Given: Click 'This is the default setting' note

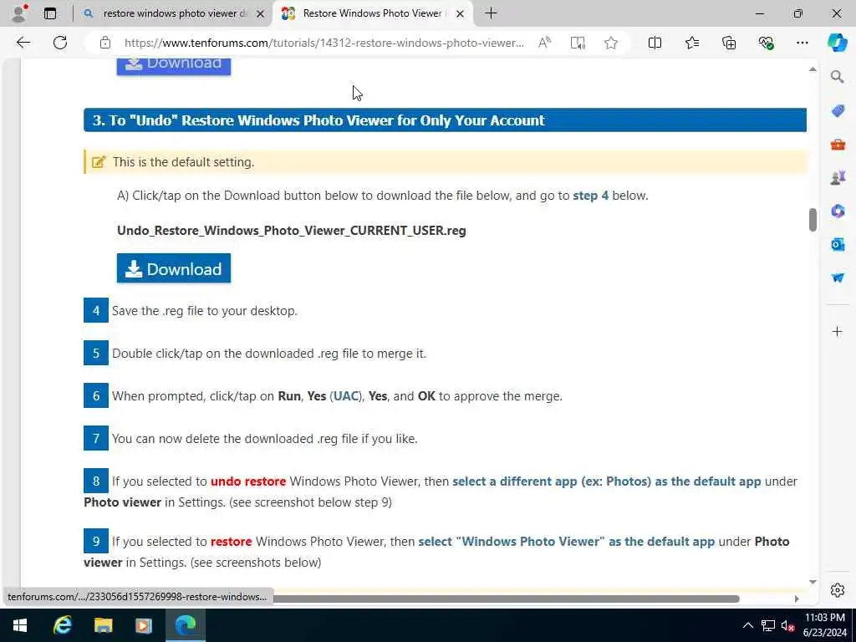Looking at the screenshot, I should (x=445, y=162).
